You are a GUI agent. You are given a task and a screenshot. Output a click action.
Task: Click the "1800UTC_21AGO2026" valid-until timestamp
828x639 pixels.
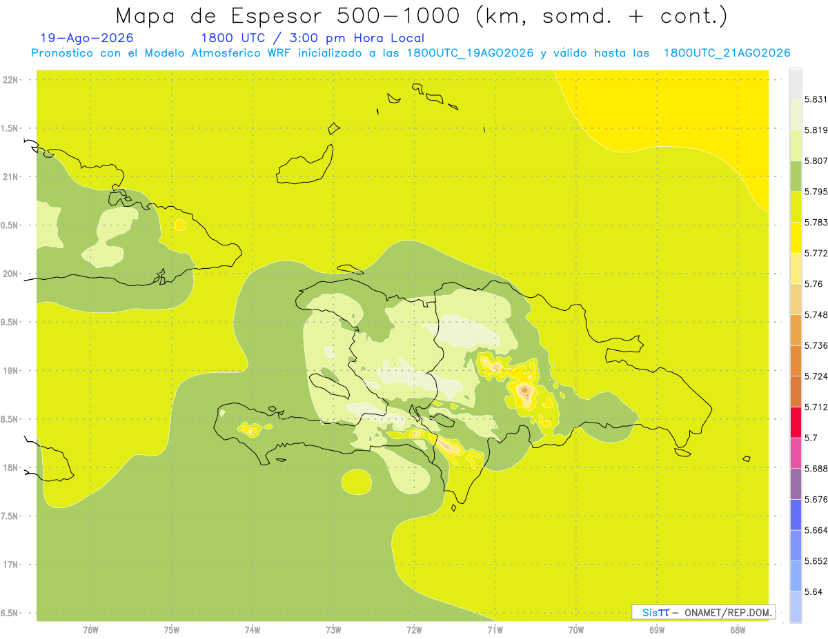727,53
